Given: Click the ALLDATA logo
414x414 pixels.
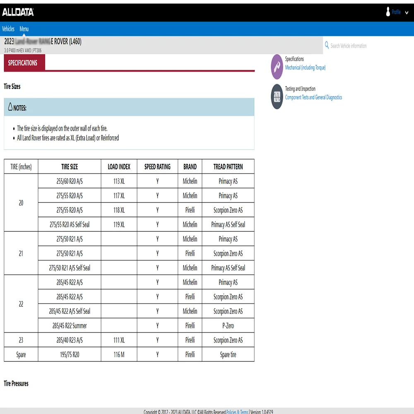Looking at the screenshot, I should (x=18, y=12).
